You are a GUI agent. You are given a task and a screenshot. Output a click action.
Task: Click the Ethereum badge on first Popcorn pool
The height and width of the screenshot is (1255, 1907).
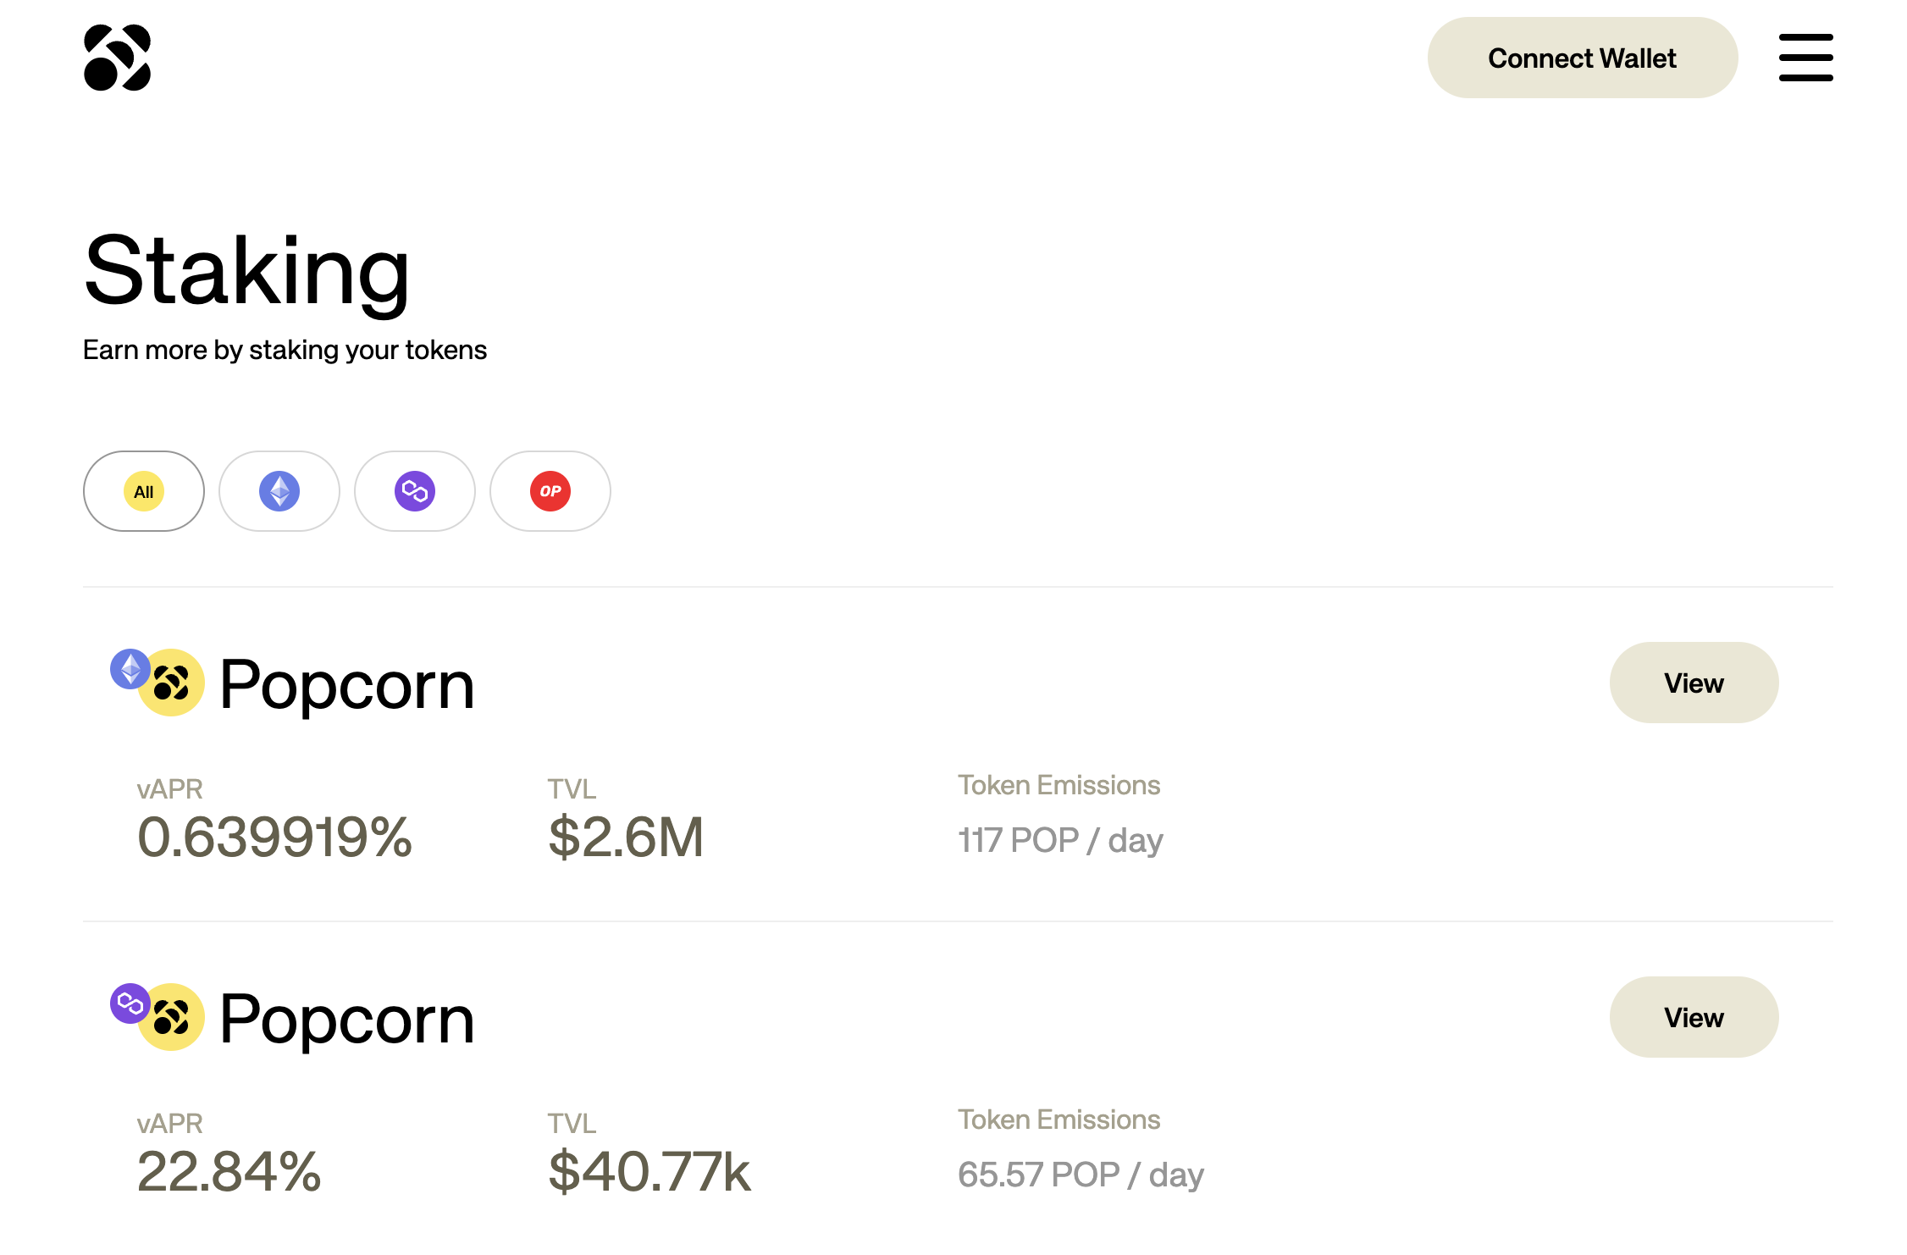[x=130, y=669]
